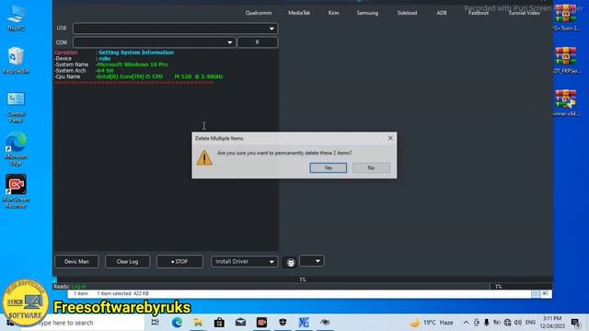The image size is (589, 331).
Task: Click the R refresh button beside COM
Action: [258, 42]
